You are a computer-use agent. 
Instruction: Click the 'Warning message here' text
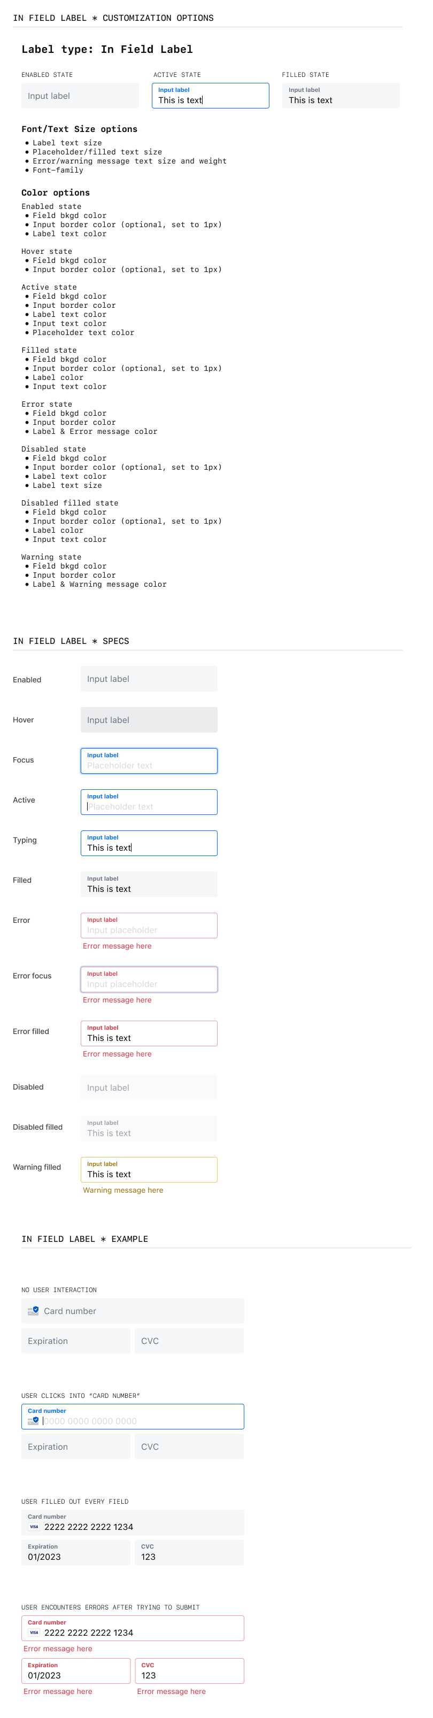point(123,1190)
